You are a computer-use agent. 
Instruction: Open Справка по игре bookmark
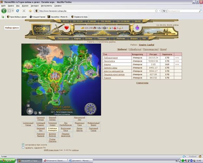pos(80,17)
